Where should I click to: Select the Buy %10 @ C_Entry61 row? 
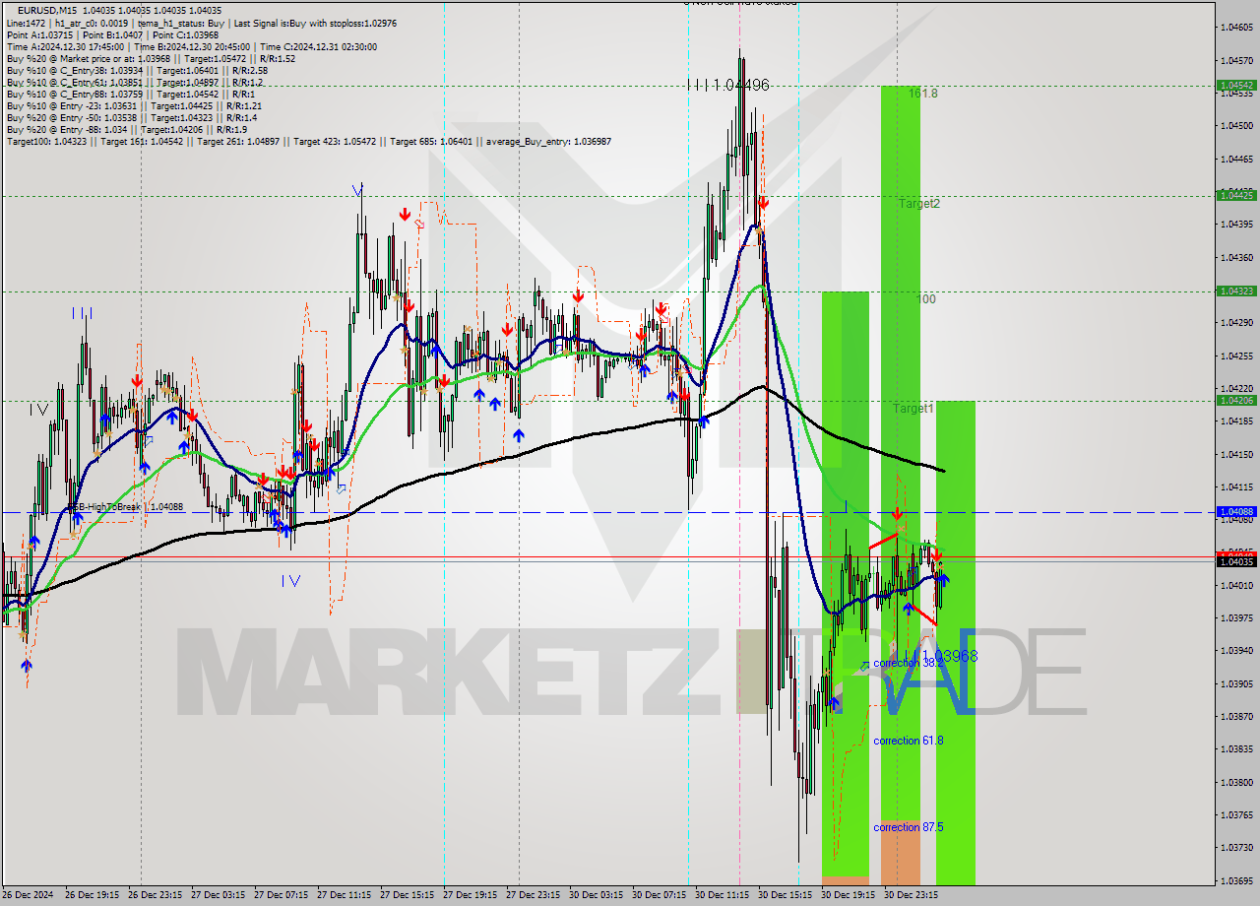(135, 82)
